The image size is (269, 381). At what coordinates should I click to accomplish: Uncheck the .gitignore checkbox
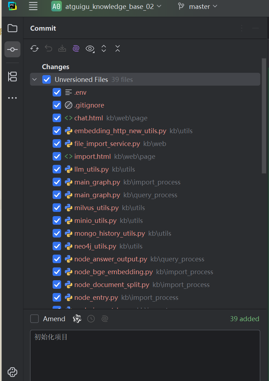click(x=57, y=105)
